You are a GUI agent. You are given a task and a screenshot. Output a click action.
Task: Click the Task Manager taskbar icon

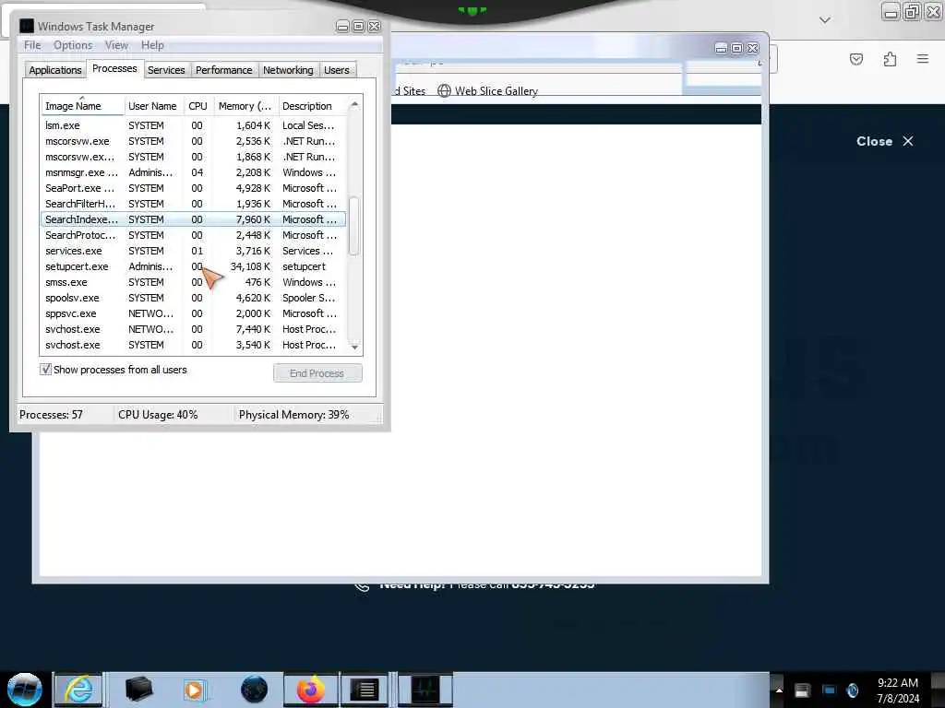425,690
